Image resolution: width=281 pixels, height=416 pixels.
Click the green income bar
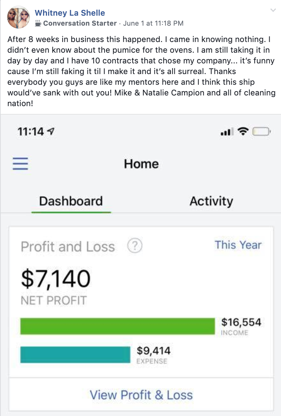coord(118,326)
